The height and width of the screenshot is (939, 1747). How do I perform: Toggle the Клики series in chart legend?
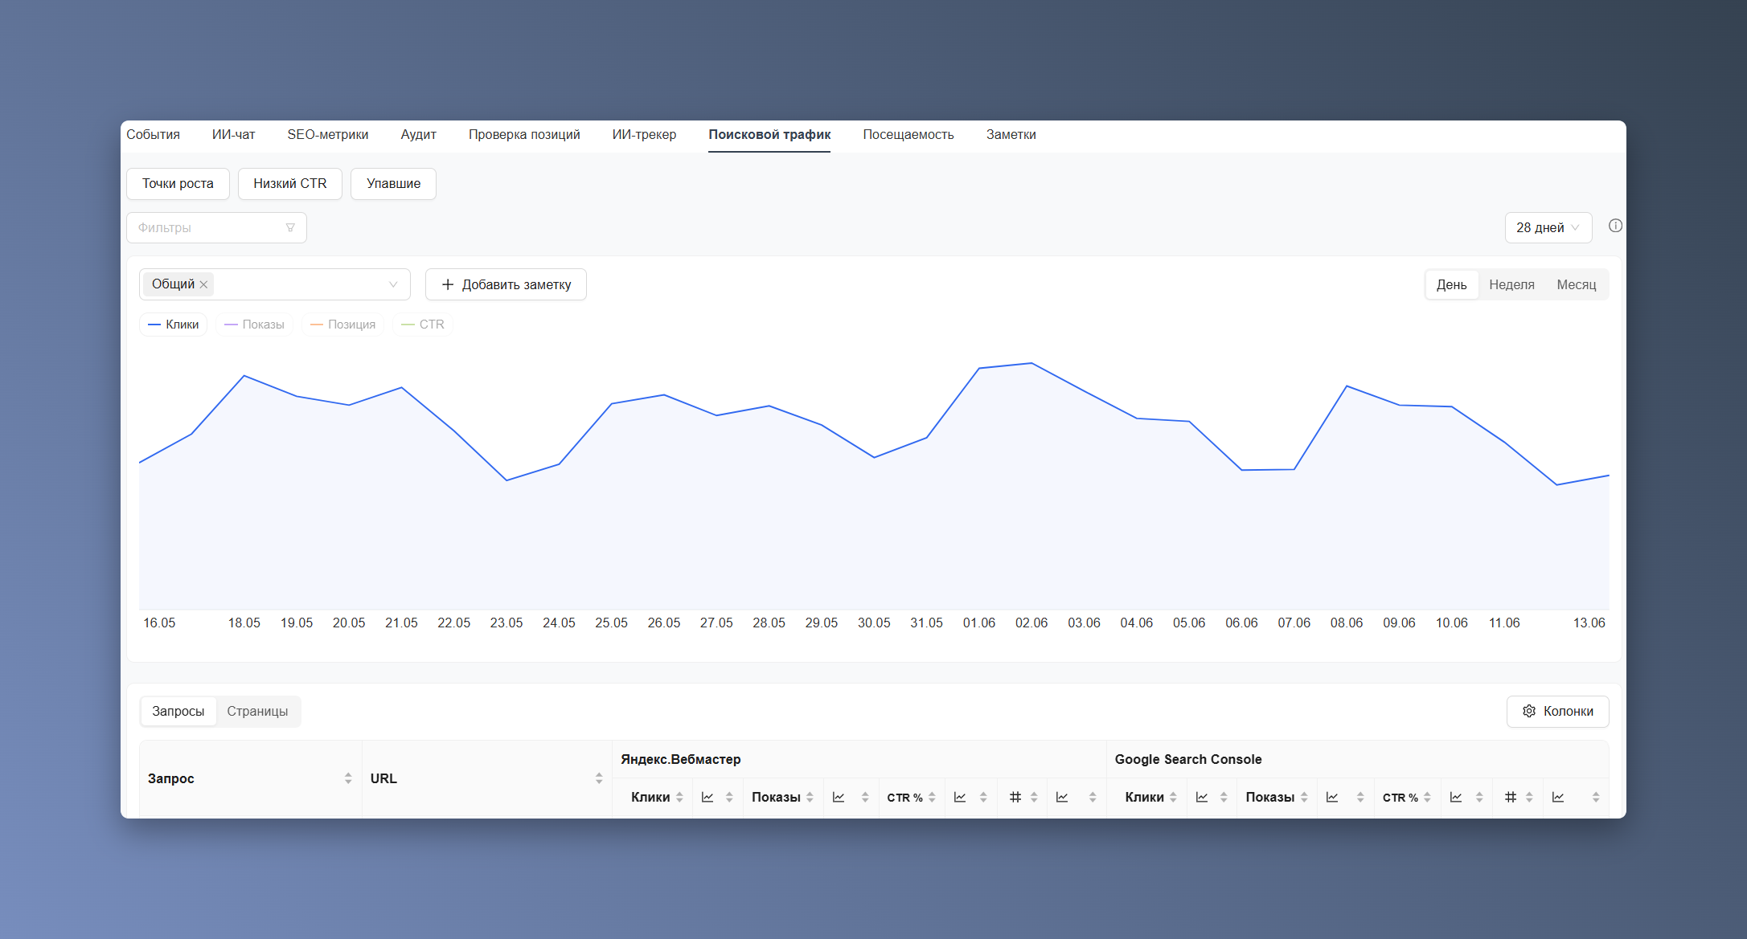[174, 325]
